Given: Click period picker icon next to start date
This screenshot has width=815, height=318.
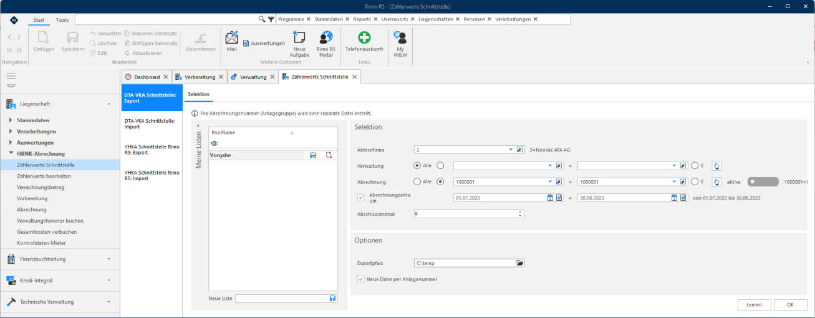Looking at the screenshot, I should tap(559, 198).
